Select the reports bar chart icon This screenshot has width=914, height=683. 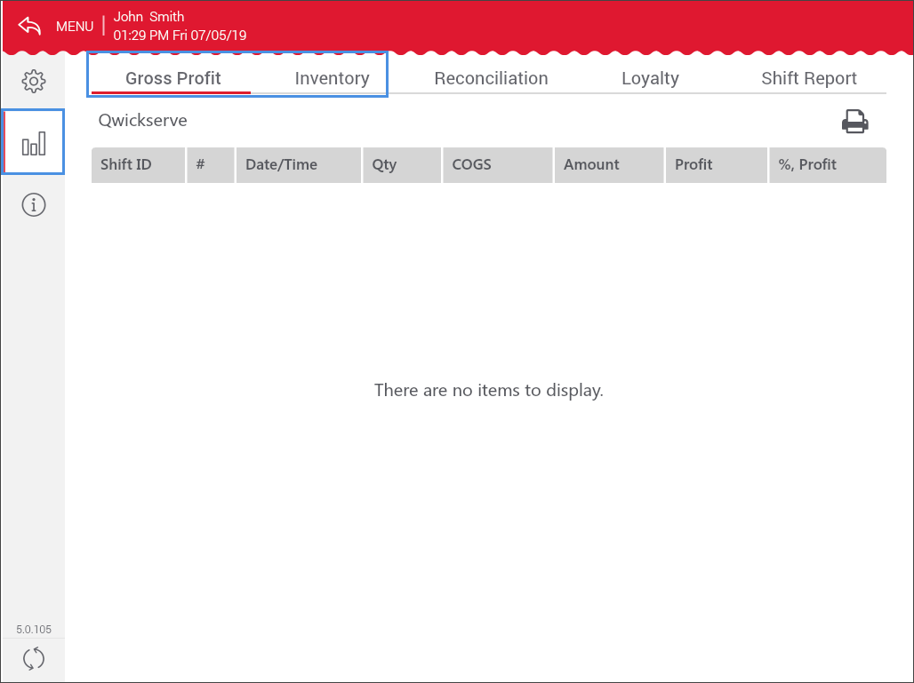click(34, 141)
